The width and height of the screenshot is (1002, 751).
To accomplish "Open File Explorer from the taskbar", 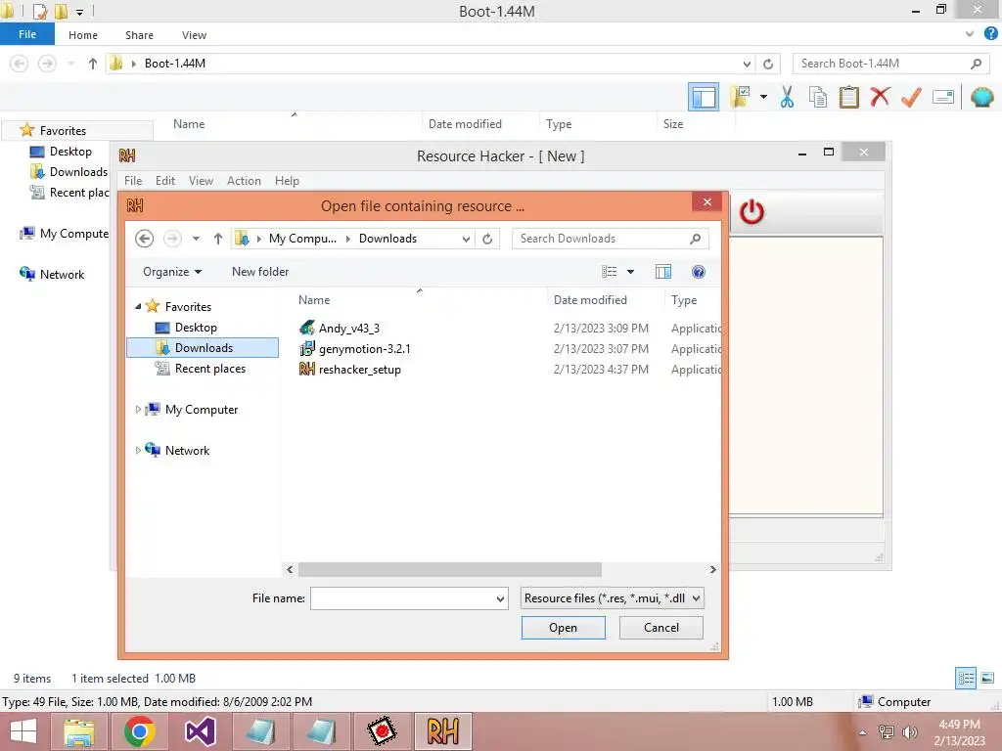I will (78, 731).
